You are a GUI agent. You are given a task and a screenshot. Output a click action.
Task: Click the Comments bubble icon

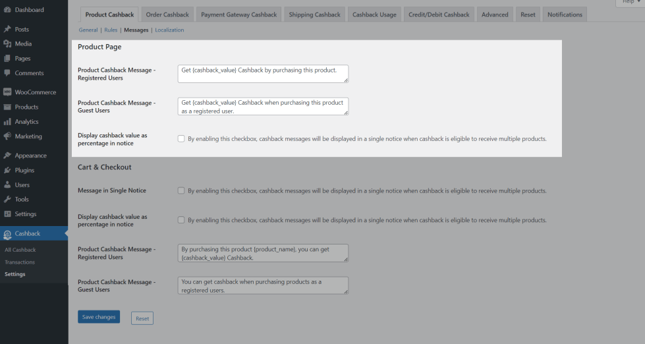click(x=7, y=73)
